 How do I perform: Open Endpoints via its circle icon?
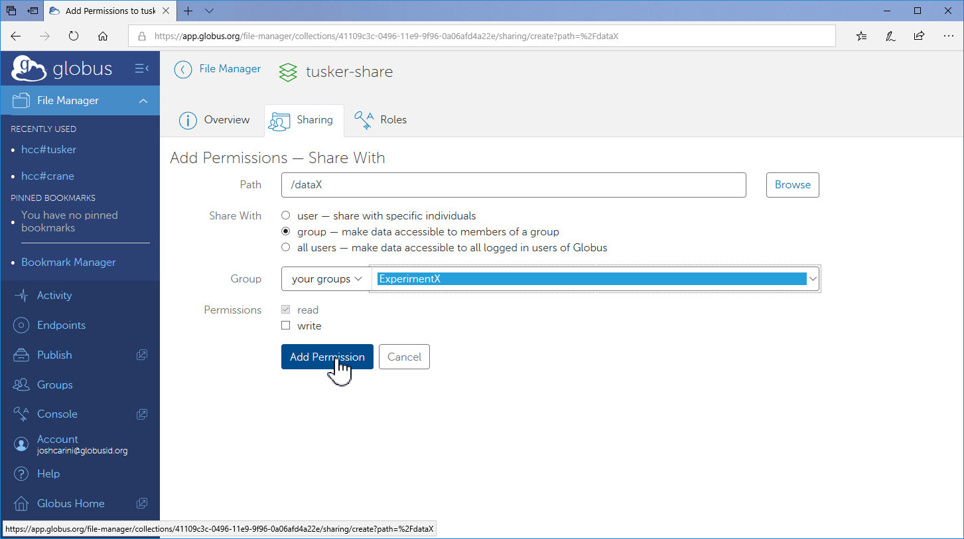[x=22, y=326]
